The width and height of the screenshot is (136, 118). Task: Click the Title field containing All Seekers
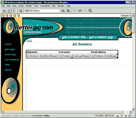tap(44, 11)
